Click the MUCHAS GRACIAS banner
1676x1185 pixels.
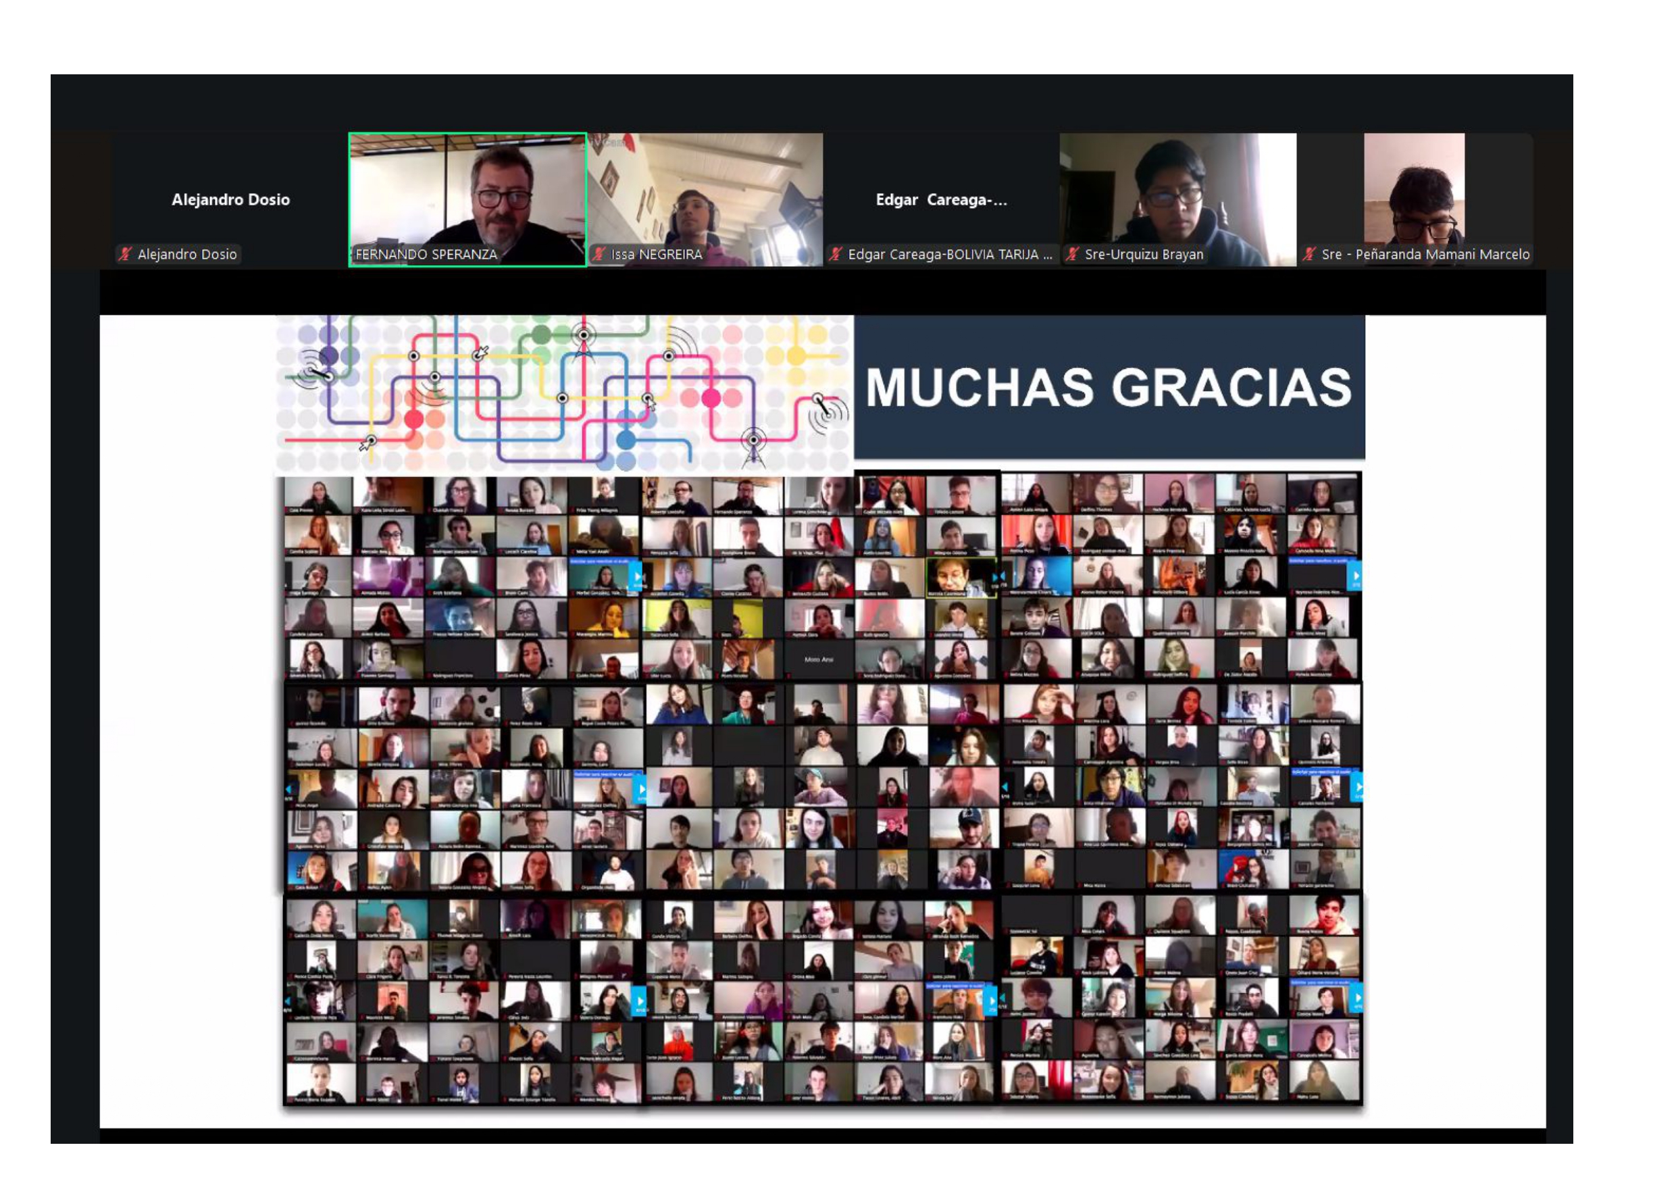pos(1108,387)
